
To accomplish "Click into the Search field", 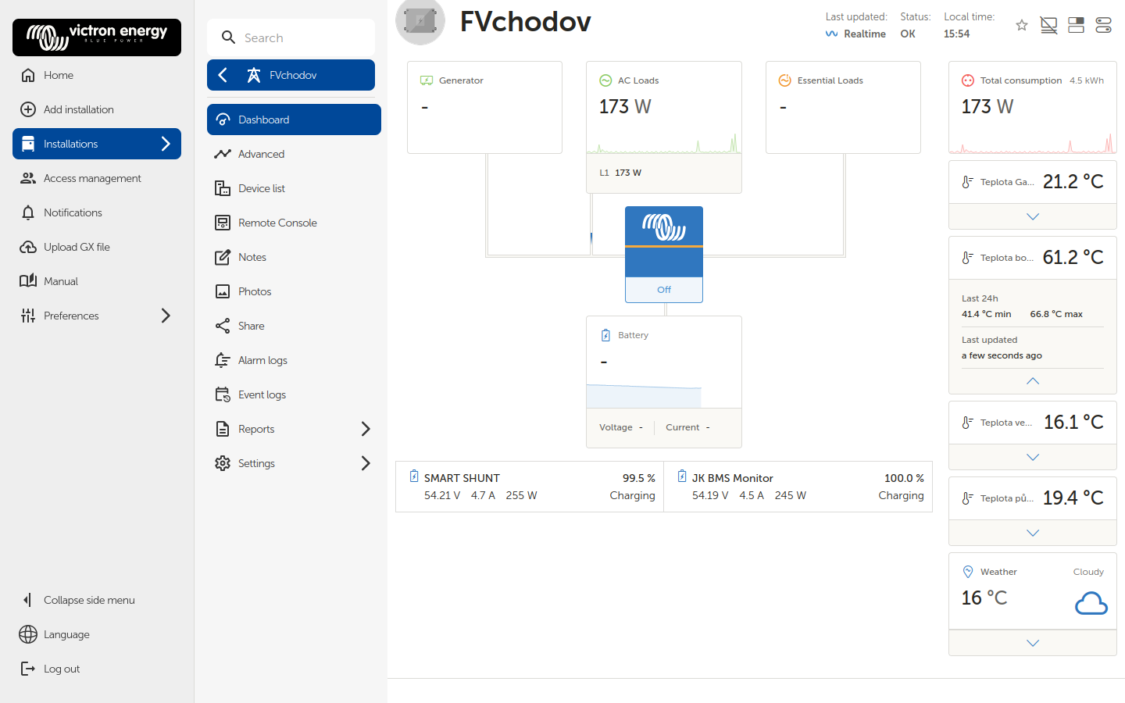I will [291, 37].
